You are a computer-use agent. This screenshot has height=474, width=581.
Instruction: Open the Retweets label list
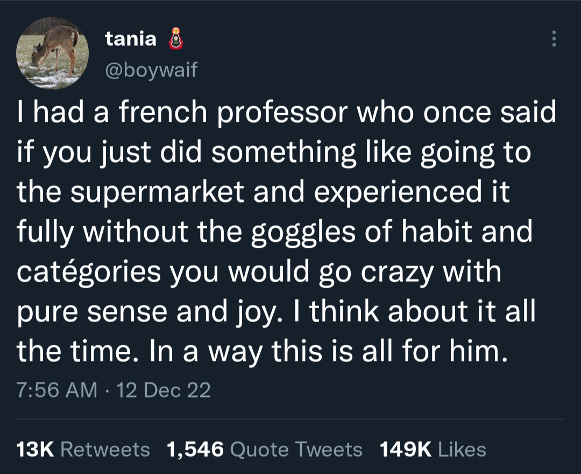click(x=105, y=449)
